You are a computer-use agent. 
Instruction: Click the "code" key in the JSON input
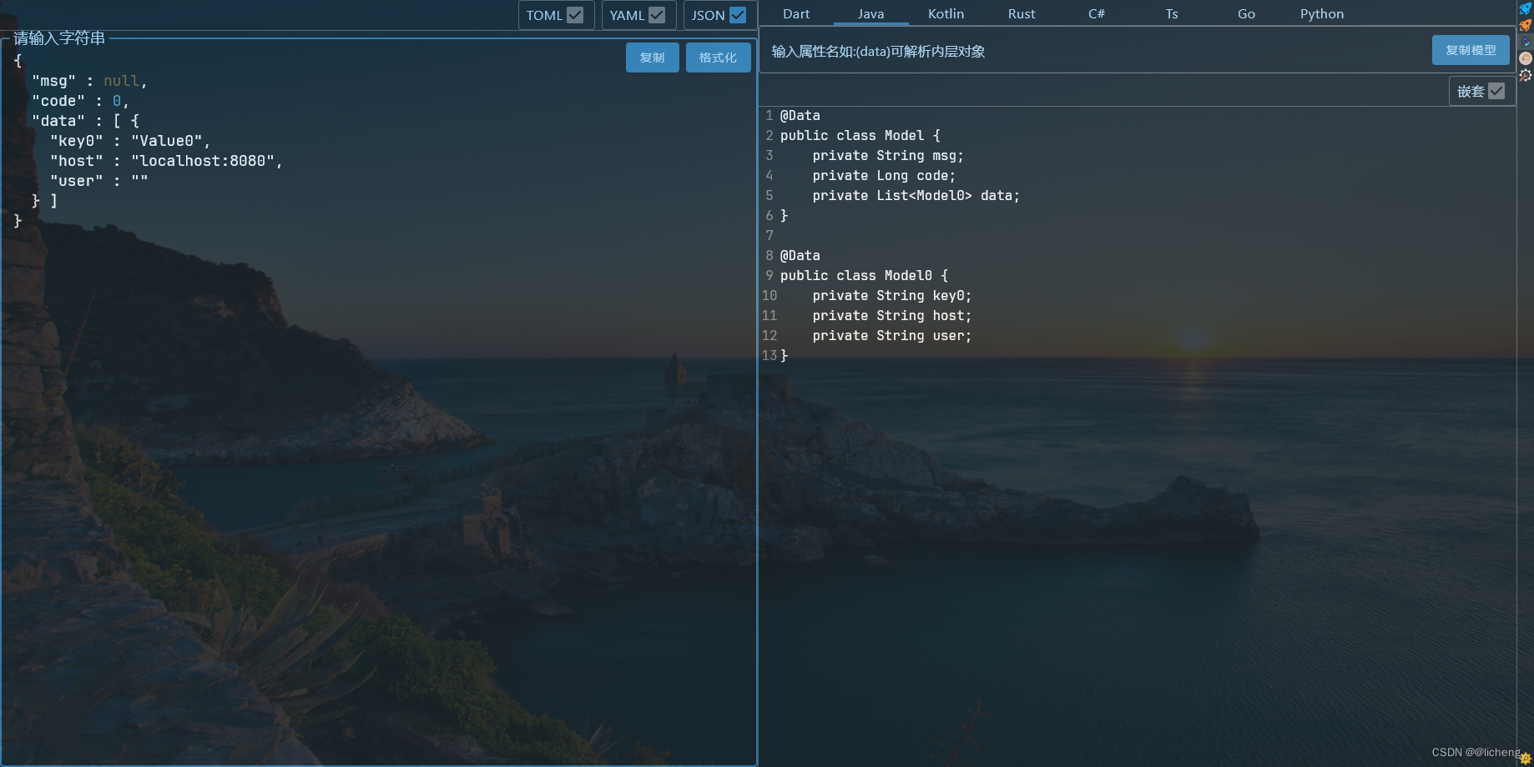point(58,101)
